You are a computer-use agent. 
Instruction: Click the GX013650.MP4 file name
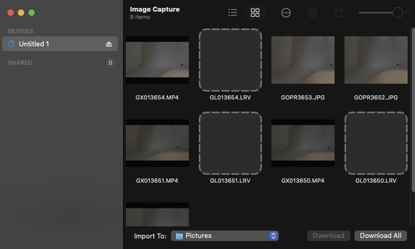303,181
